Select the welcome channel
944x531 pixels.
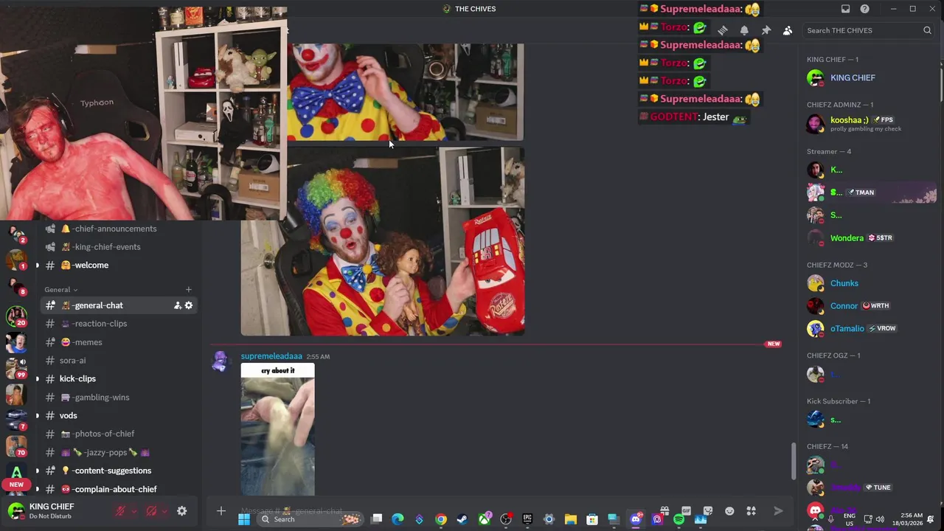(x=118, y=265)
